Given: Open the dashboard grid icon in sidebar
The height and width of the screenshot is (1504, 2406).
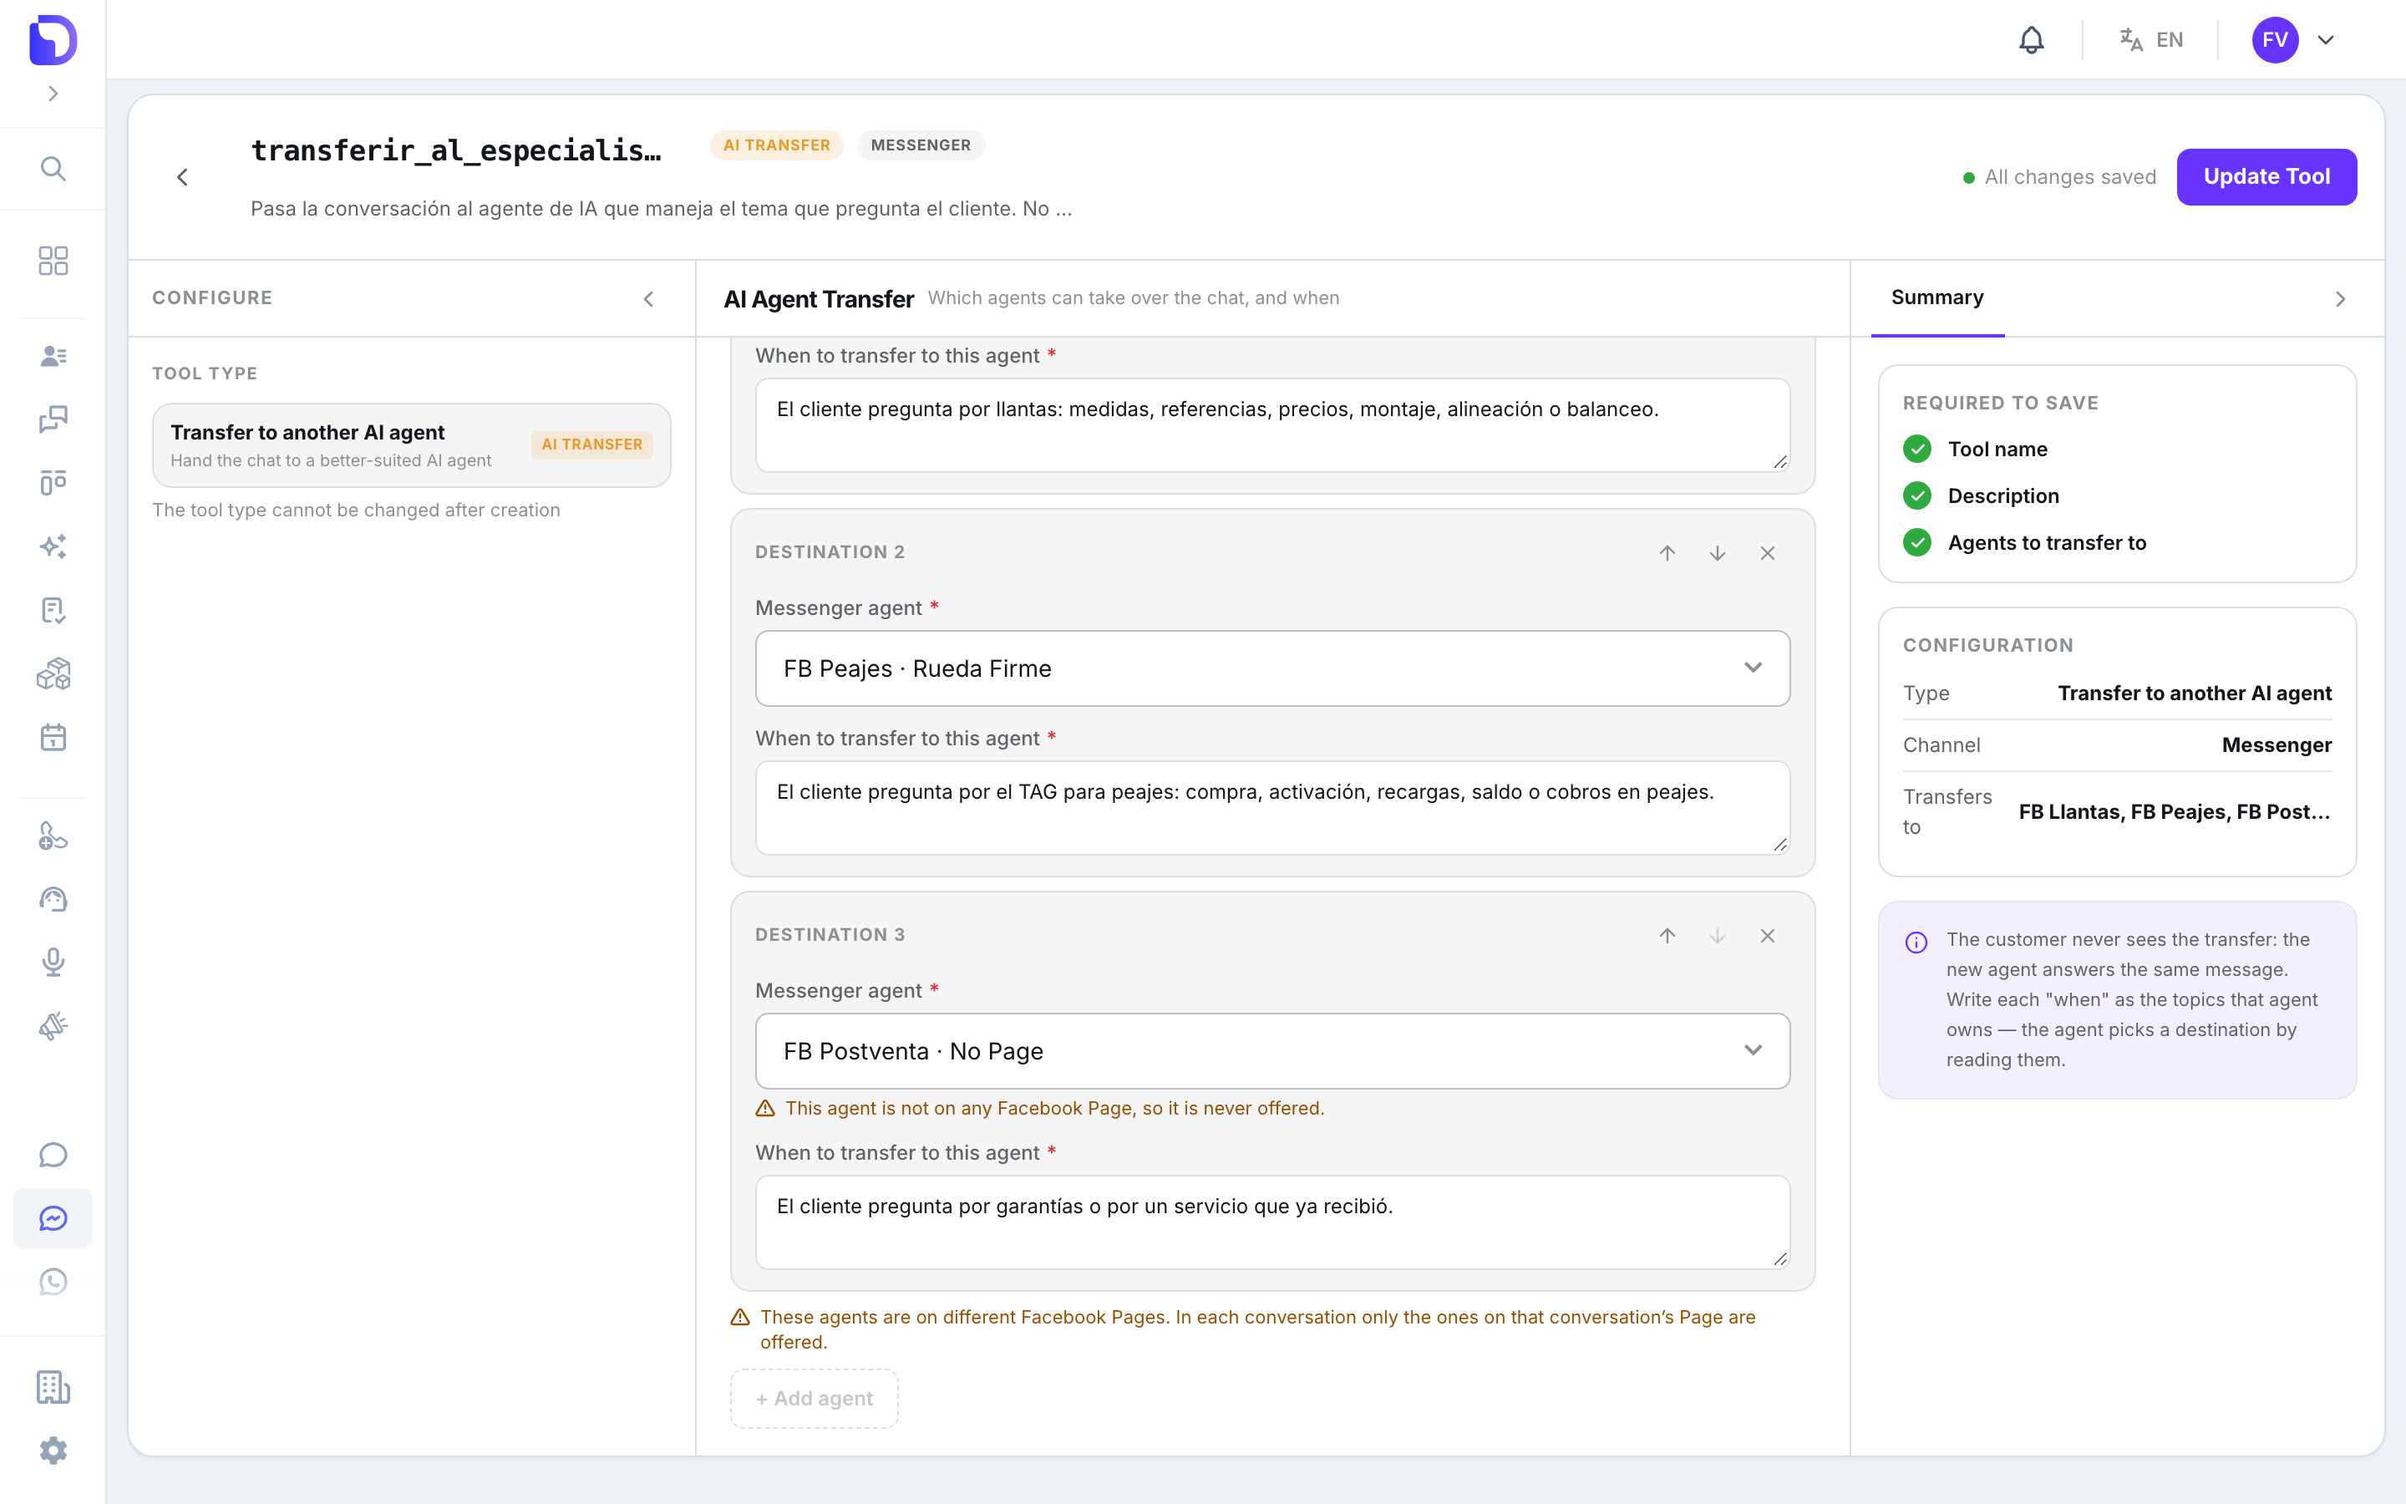Looking at the screenshot, I should [x=53, y=261].
